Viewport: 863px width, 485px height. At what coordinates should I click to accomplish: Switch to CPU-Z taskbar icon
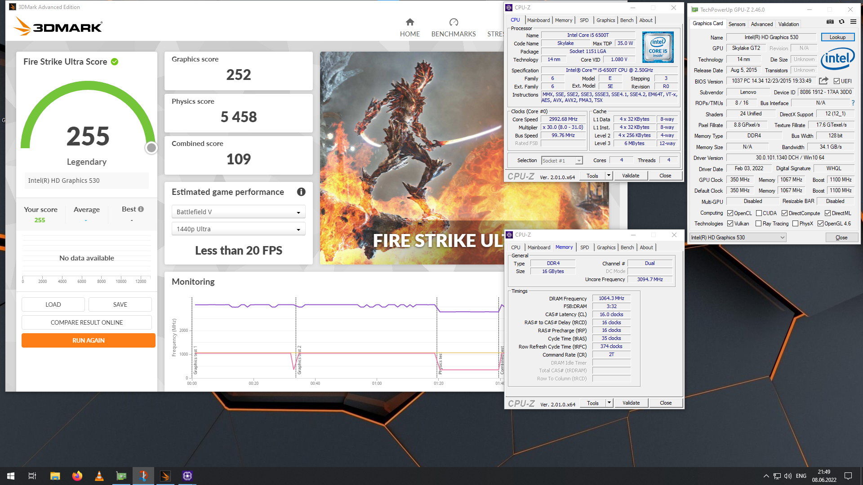(x=187, y=476)
